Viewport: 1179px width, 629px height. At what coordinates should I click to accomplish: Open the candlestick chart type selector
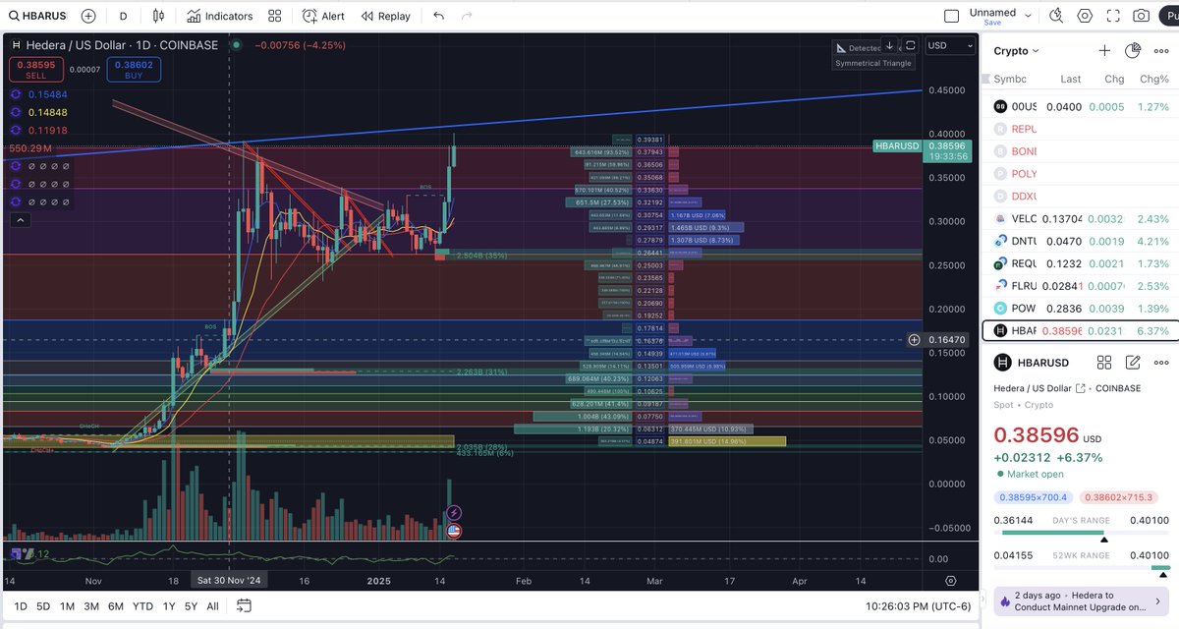[158, 16]
